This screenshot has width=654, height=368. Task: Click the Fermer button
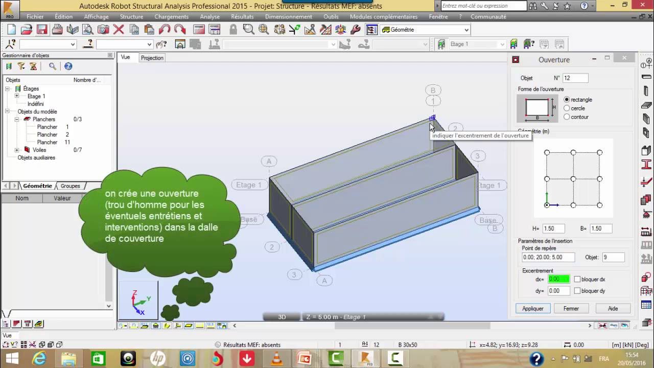[x=571, y=308]
